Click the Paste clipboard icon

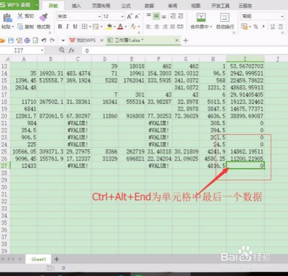click(x=7, y=18)
